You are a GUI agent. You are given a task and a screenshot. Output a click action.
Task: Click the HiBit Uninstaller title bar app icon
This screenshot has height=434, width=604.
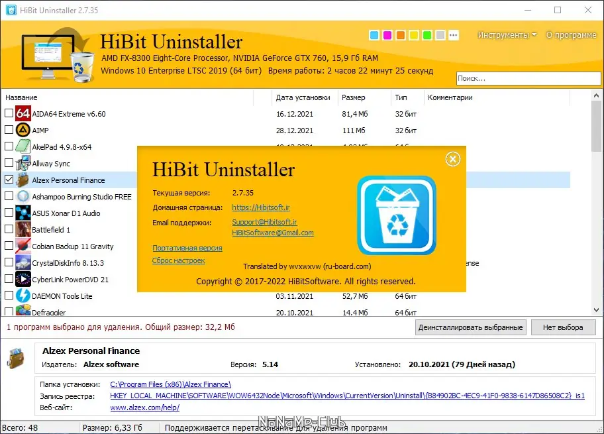coord(11,10)
